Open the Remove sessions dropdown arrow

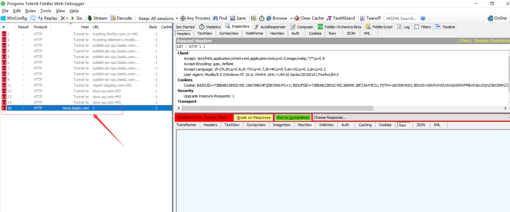pyautogui.click(x=67, y=18)
